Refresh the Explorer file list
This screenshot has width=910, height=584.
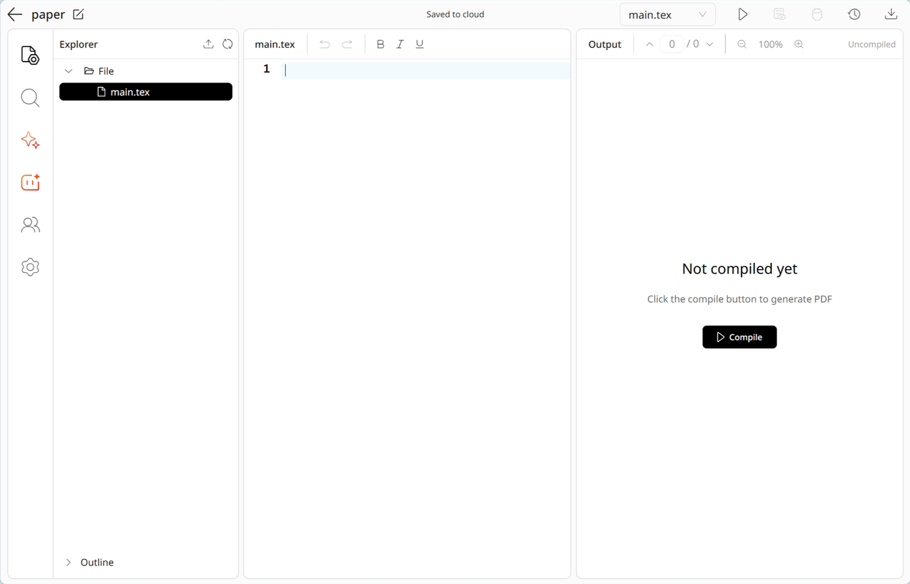[227, 44]
